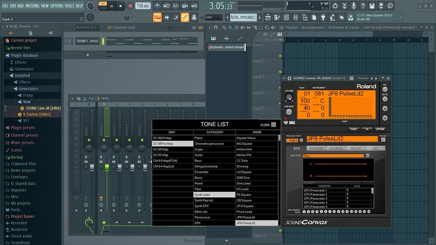Screen dimensions: 436x245
Task: Click the render/export floppy-with-wave icon
Action: click(x=381, y=6)
